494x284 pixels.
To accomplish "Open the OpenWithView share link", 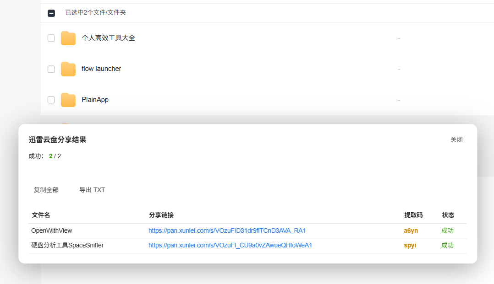I will point(227,230).
